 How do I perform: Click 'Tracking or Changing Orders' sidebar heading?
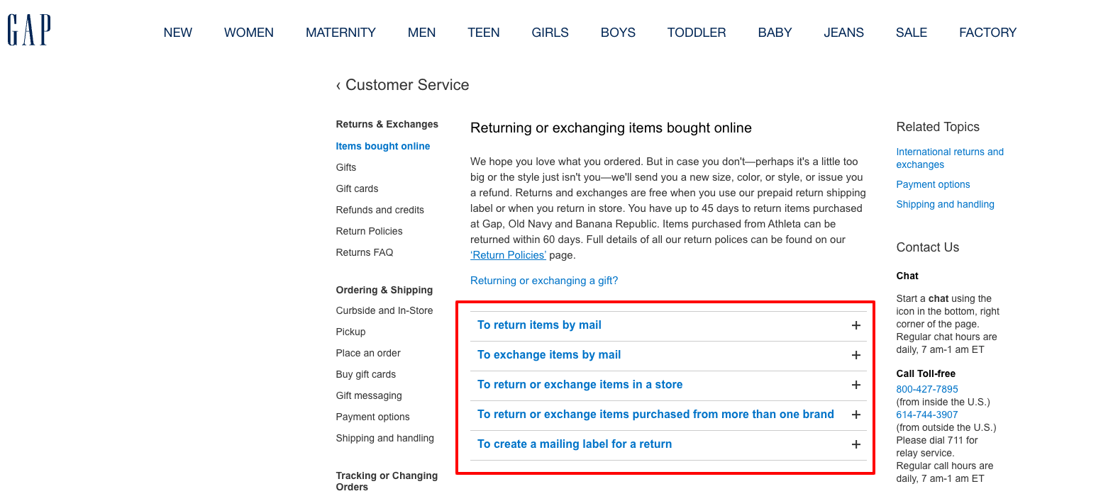tap(387, 481)
